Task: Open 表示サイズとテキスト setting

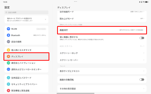Action: (102, 71)
